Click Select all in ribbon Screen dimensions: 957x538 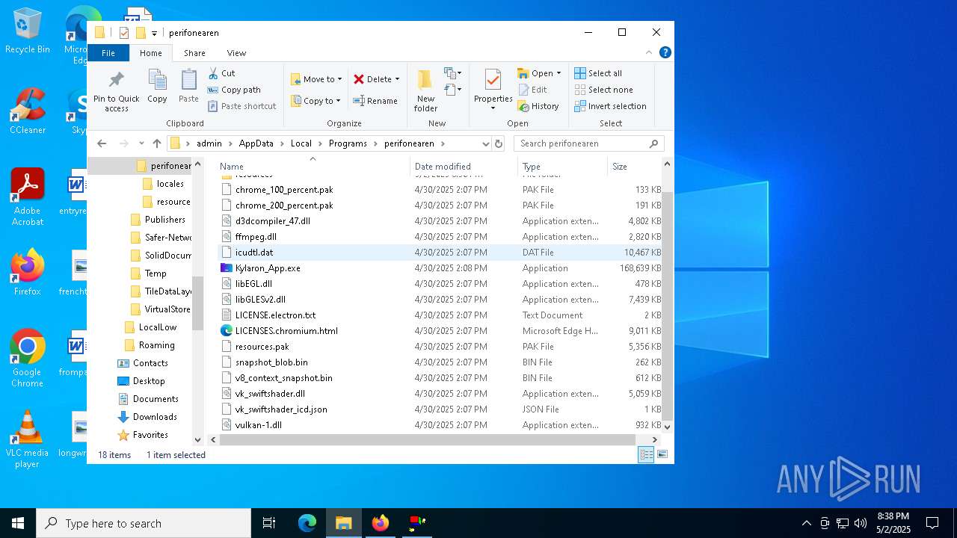pos(598,73)
